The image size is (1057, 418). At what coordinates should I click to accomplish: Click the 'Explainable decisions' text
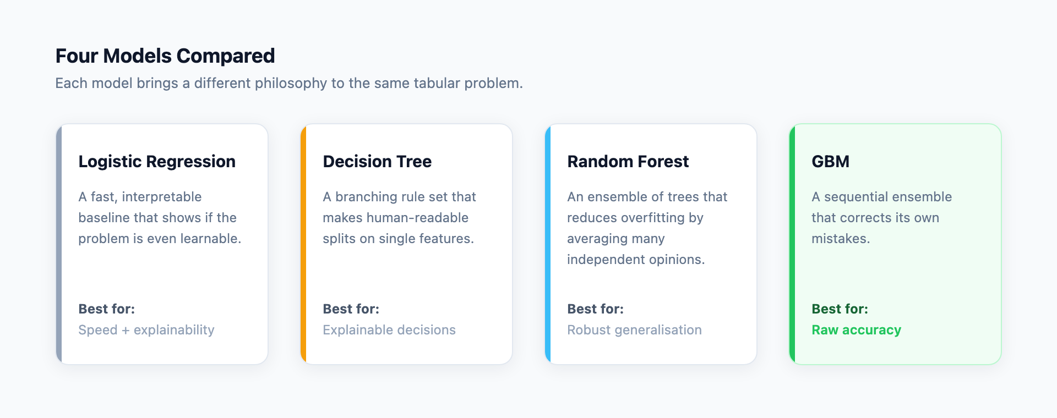(x=389, y=330)
